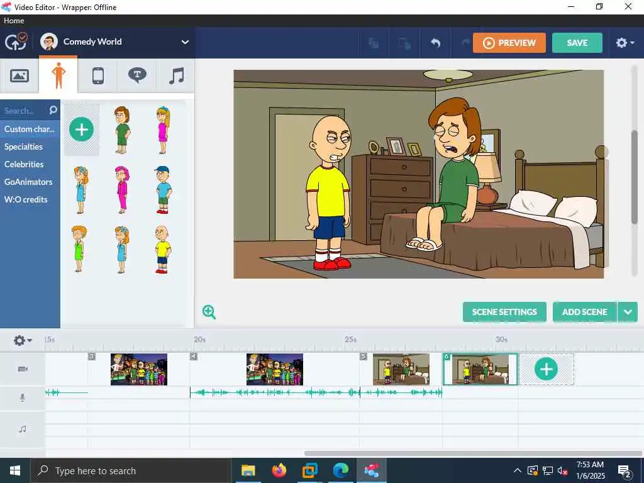The image size is (644, 483).
Task: Select scene 4 thumbnail in timeline
Action: 275,369
